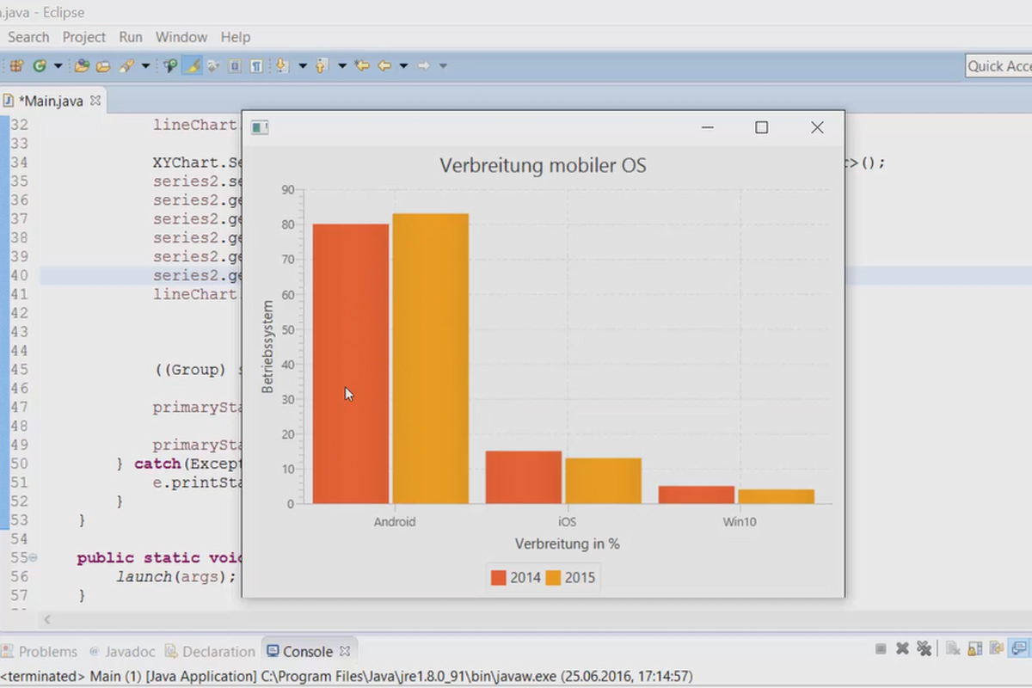
Task: Open the Back navigation history dropdown
Action: [403, 66]
